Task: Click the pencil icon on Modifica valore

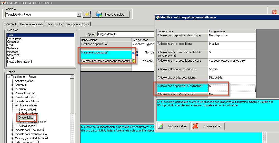Action: pyautogui.click(x=161, y=126)
